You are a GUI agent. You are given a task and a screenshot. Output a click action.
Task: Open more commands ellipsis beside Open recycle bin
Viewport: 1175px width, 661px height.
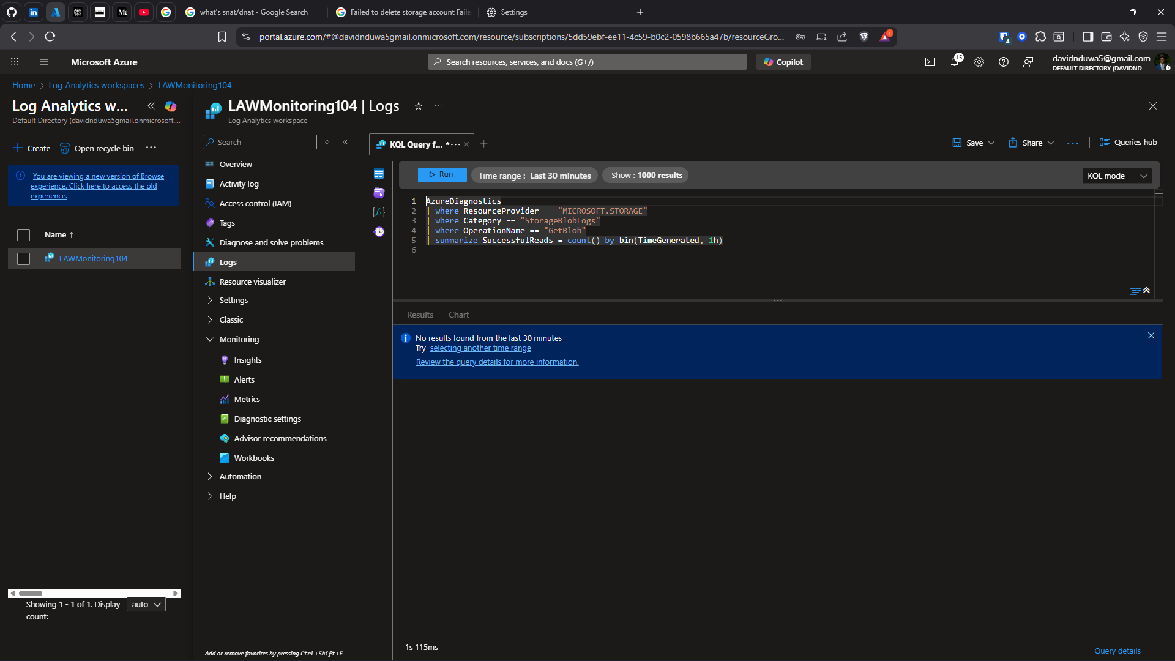pos(151,148)
